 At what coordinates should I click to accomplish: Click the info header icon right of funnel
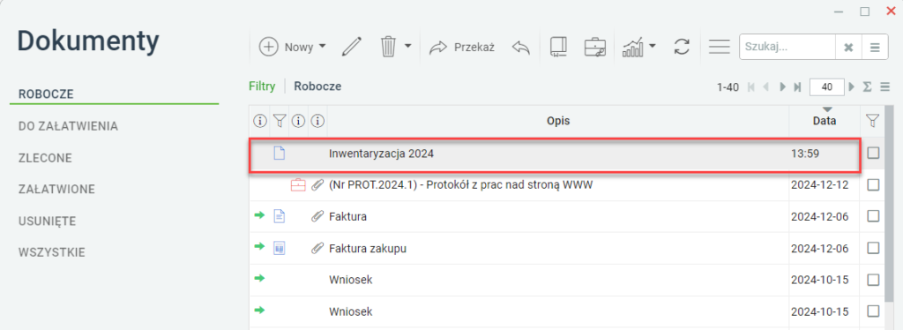click(x=298, y=121)
